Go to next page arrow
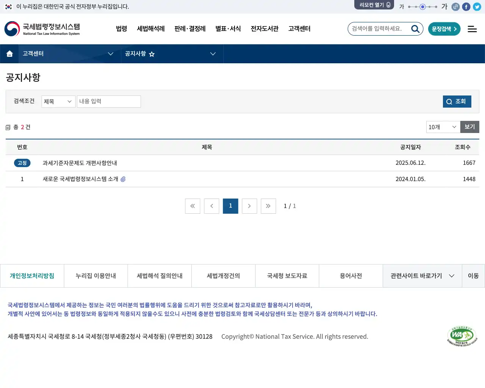 pyautogui.click(x=249, y=206)
